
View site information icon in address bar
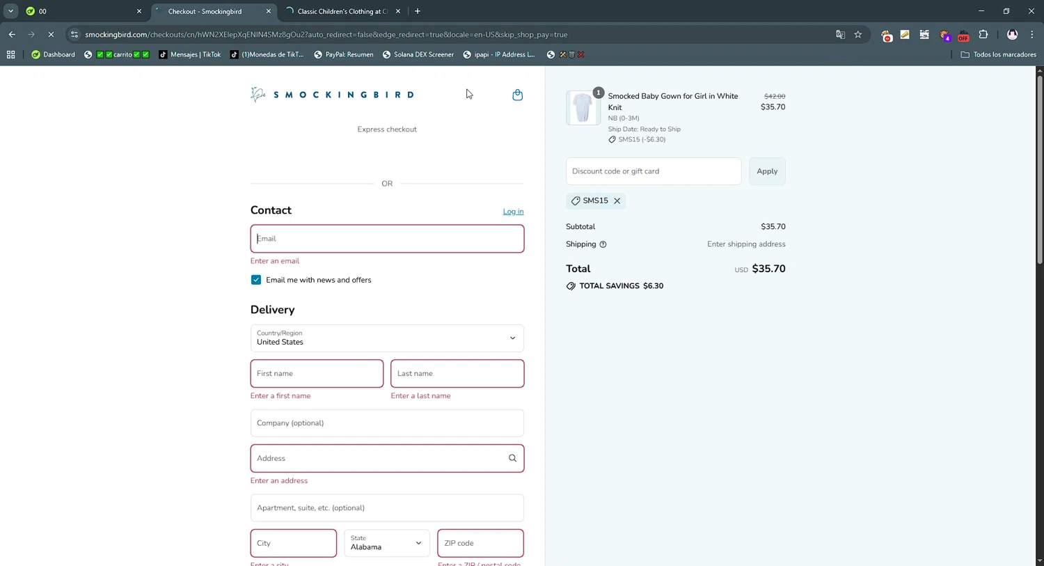coord(74,34)
